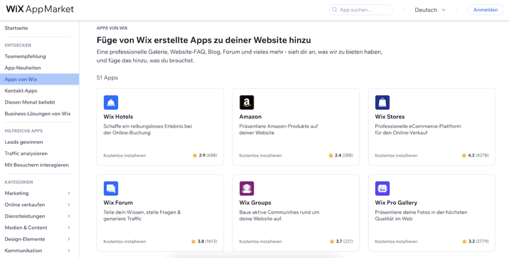
Task: Click the Wix Hotels rating star
Action: [195, 156]
